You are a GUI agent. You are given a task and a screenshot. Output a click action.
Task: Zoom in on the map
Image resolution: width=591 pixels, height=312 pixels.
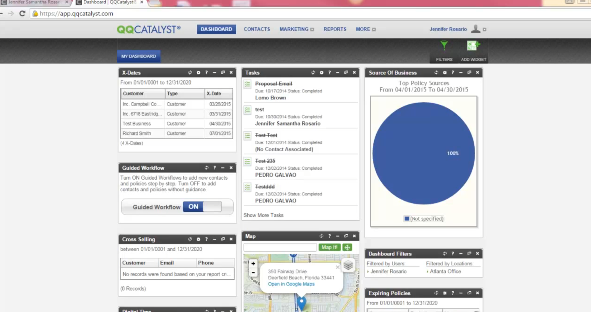253,264
